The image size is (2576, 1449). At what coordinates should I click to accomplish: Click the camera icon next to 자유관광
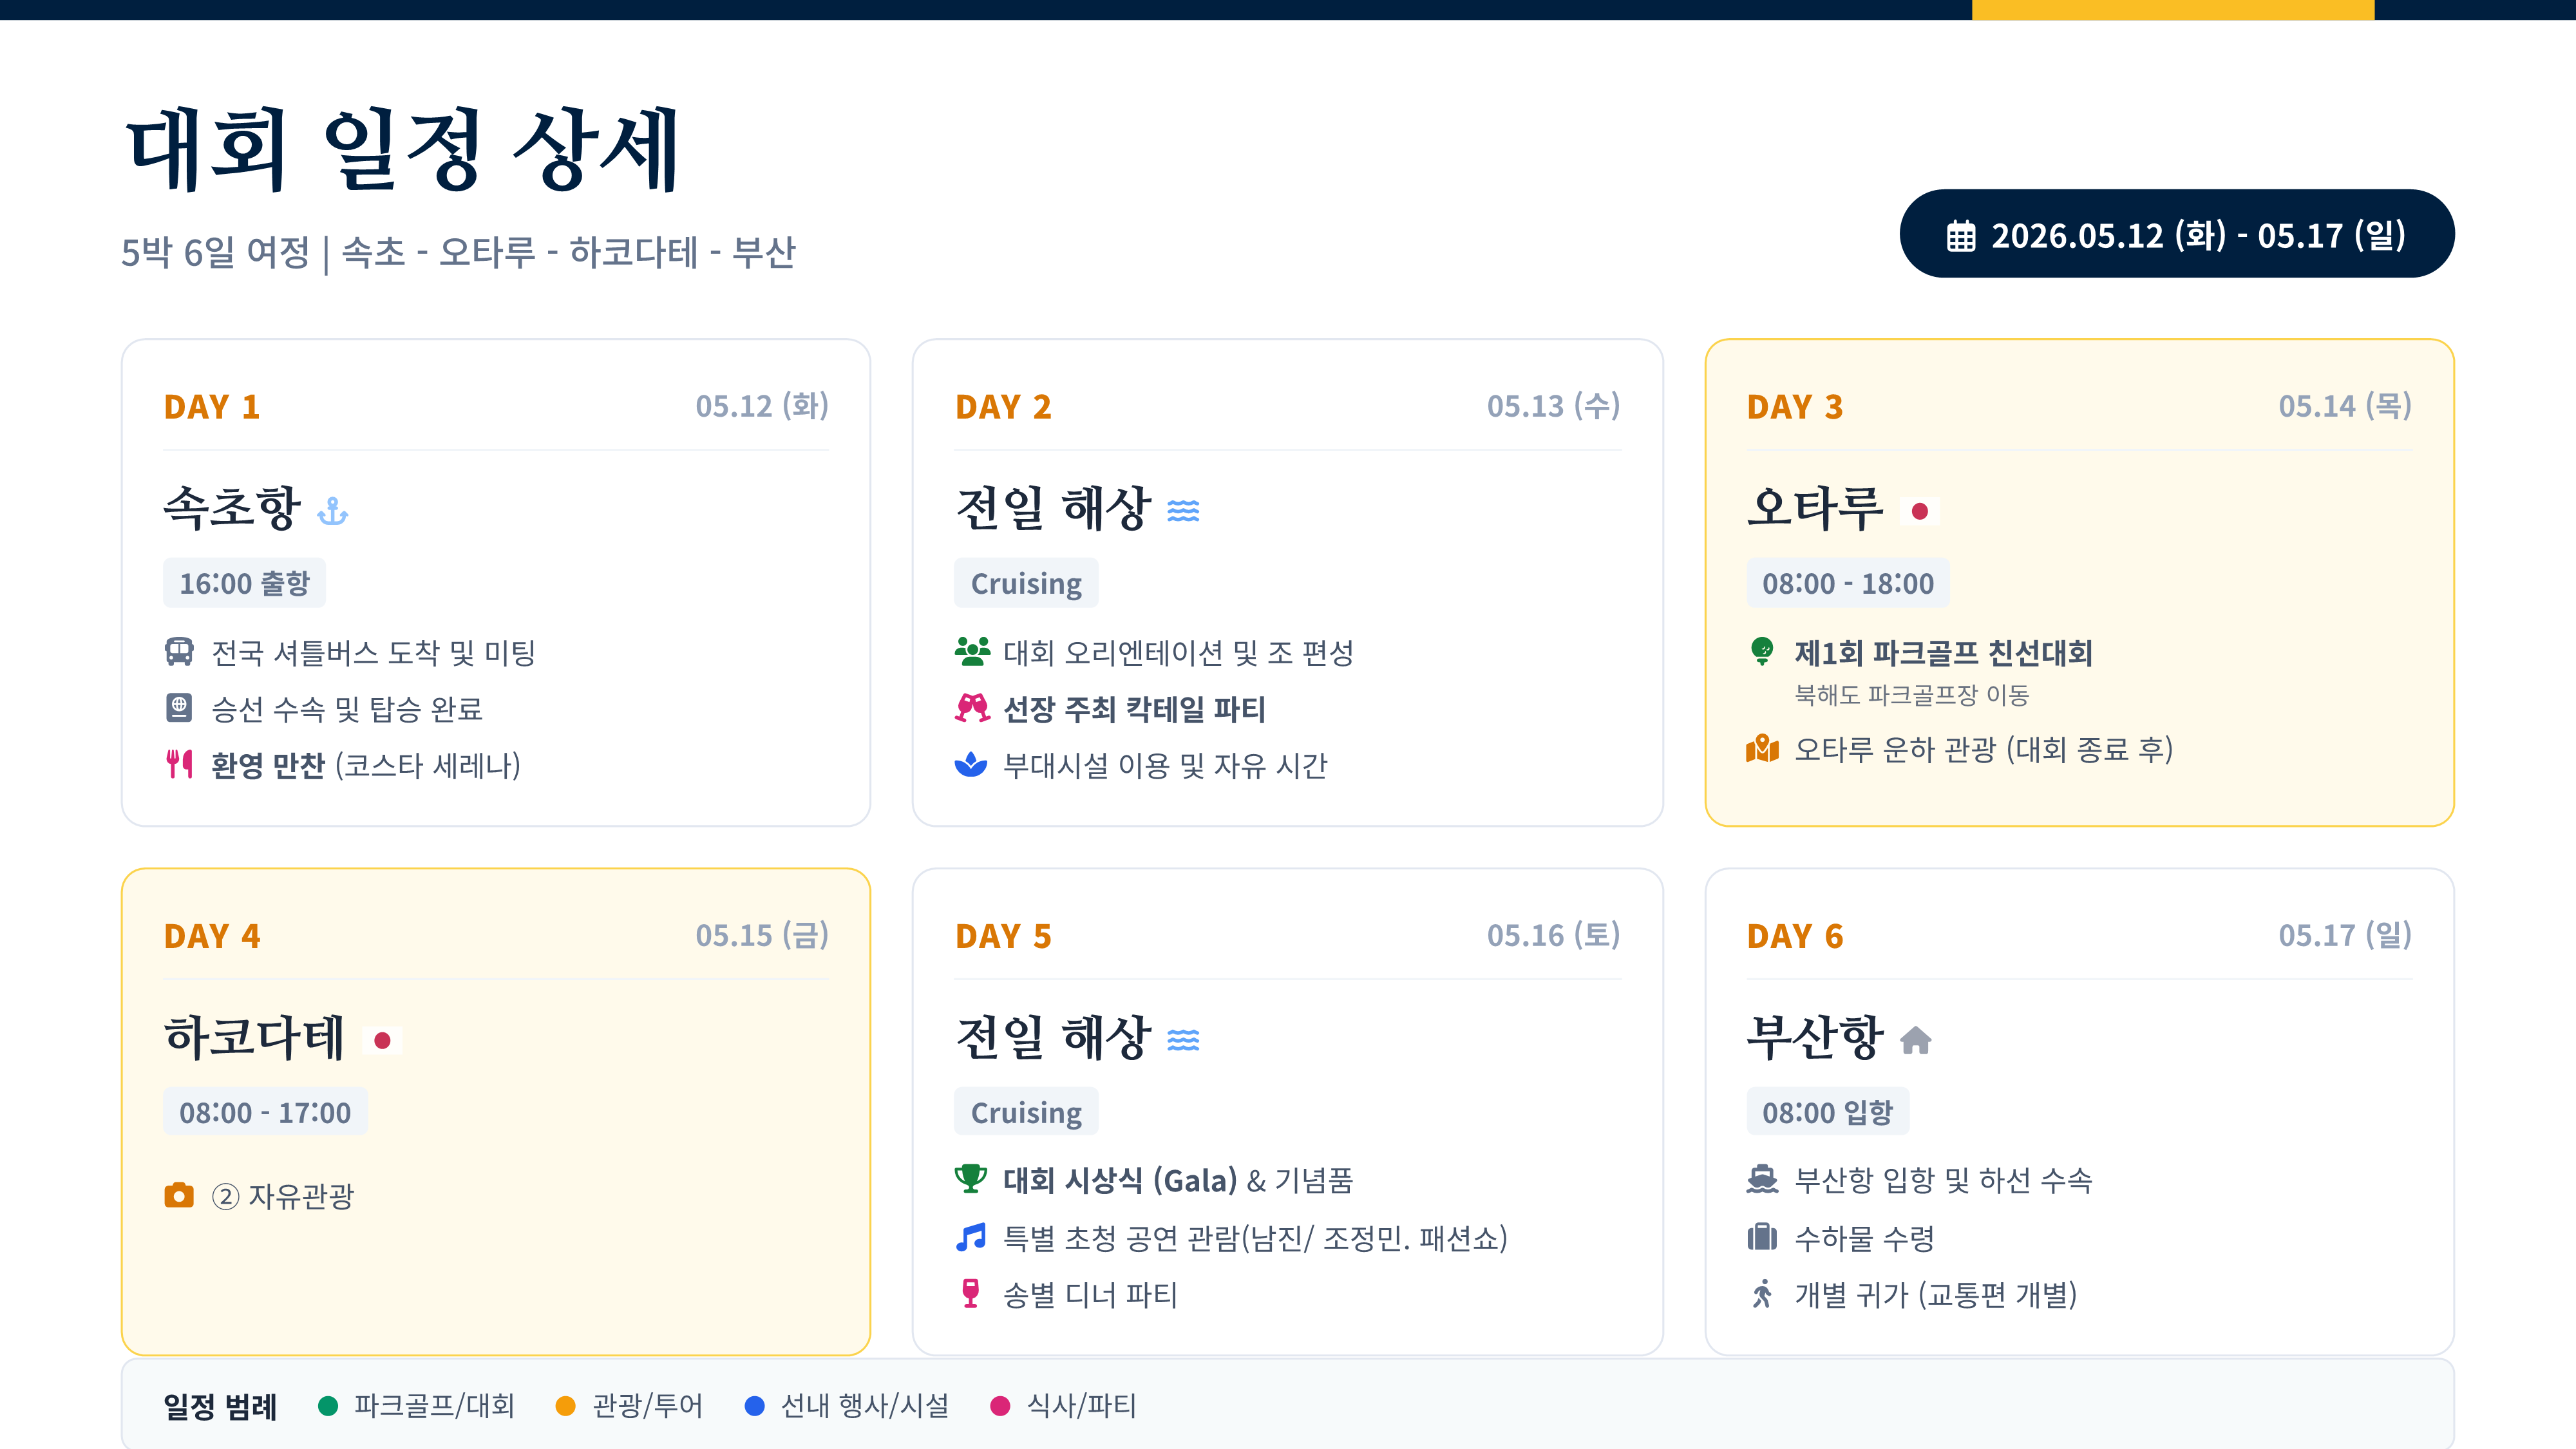179,1195
